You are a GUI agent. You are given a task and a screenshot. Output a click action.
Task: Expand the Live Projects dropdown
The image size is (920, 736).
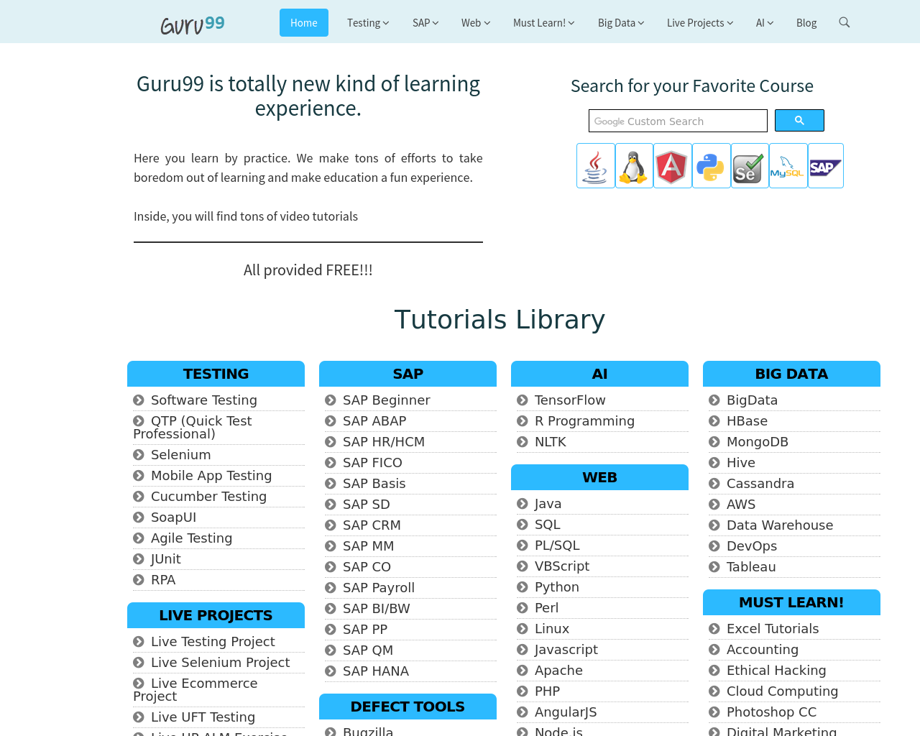point(700,23)
